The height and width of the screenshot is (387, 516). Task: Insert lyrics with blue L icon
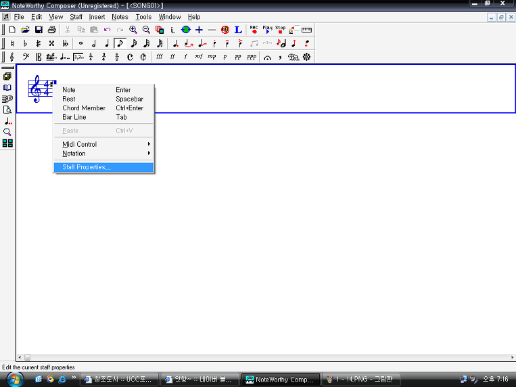click(238, 30)
